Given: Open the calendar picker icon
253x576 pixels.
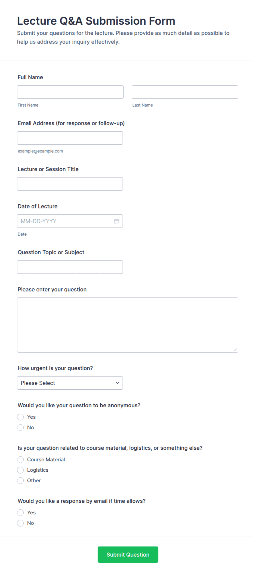Looking at the screenshot, I should coord(116,221).
